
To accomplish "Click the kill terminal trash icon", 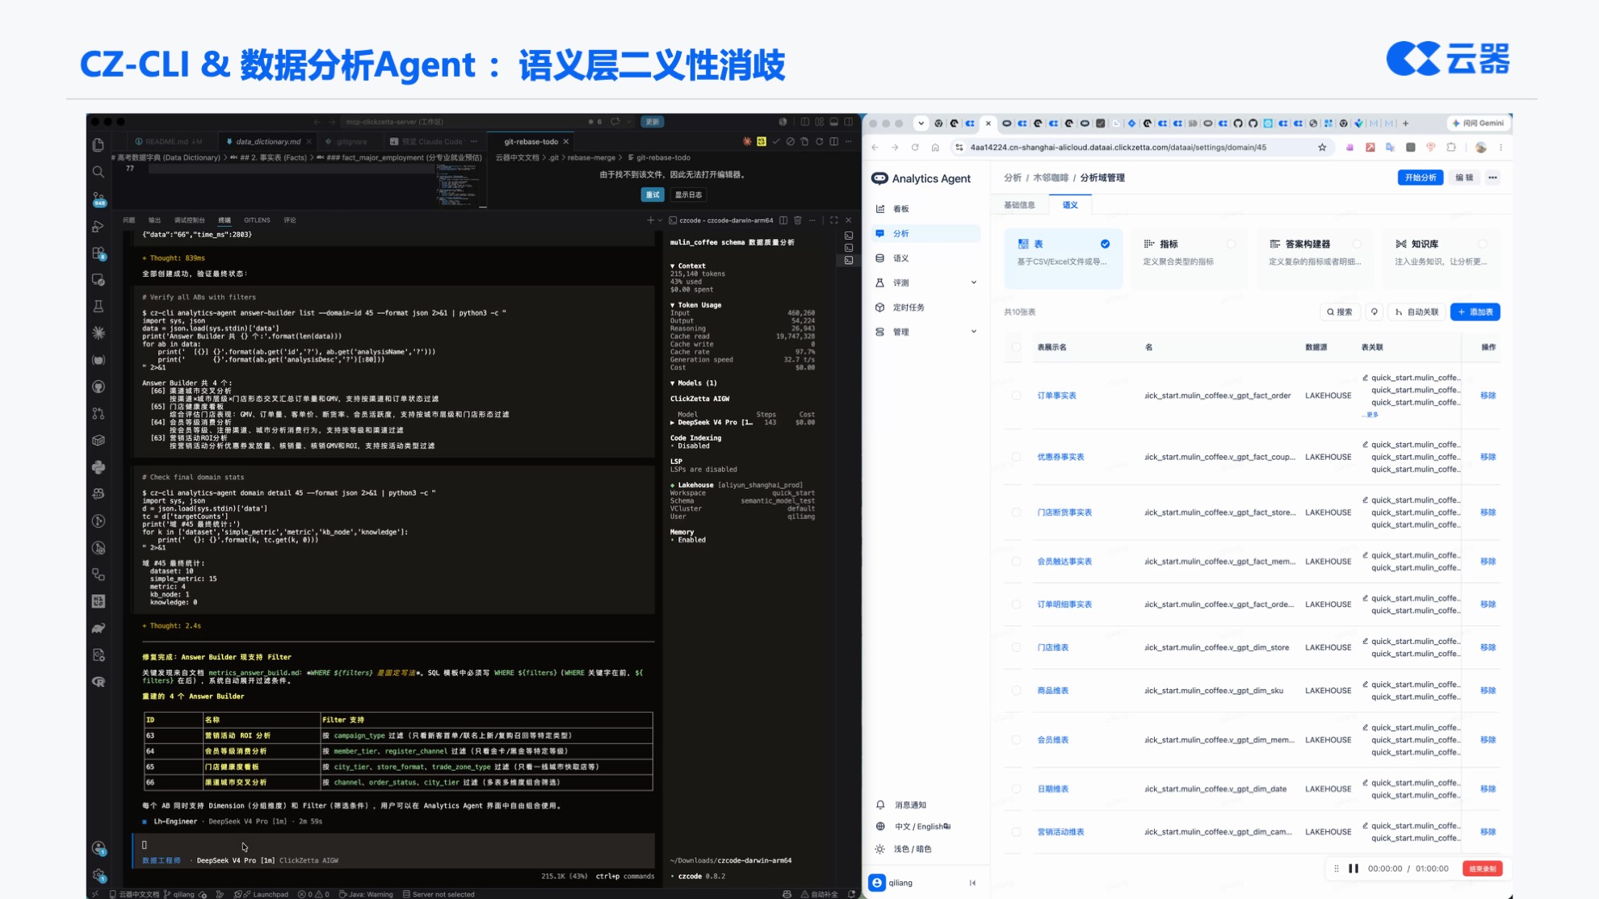I will point(798,220).
